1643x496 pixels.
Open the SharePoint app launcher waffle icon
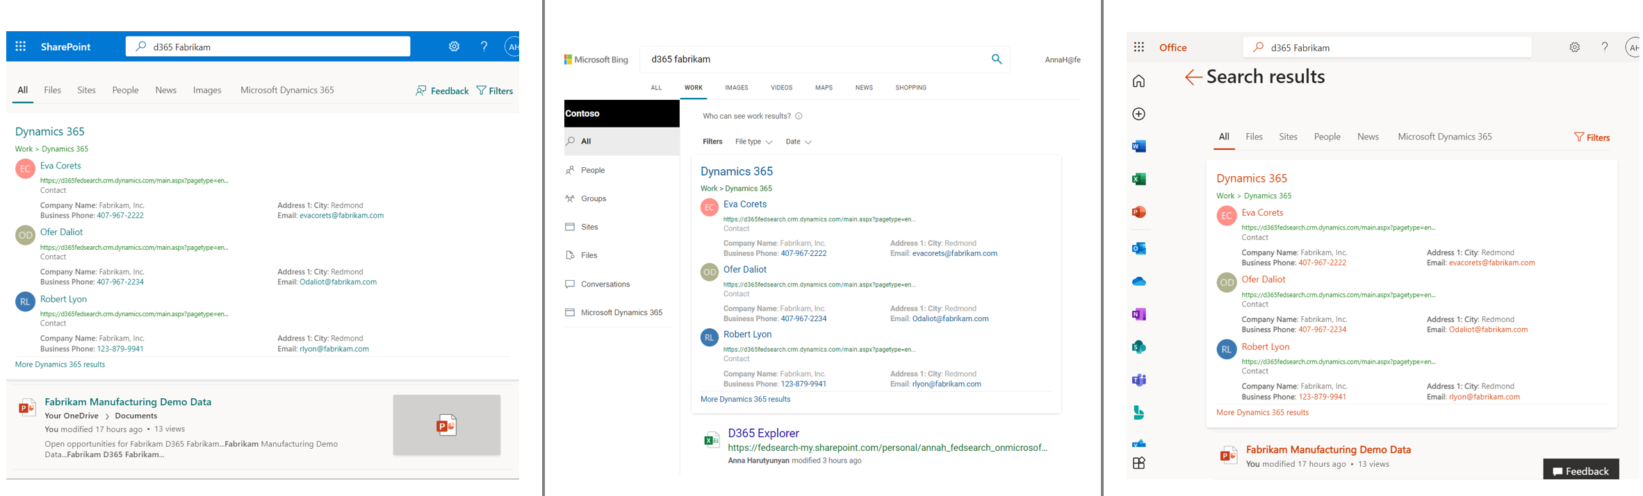click(21, 46)
